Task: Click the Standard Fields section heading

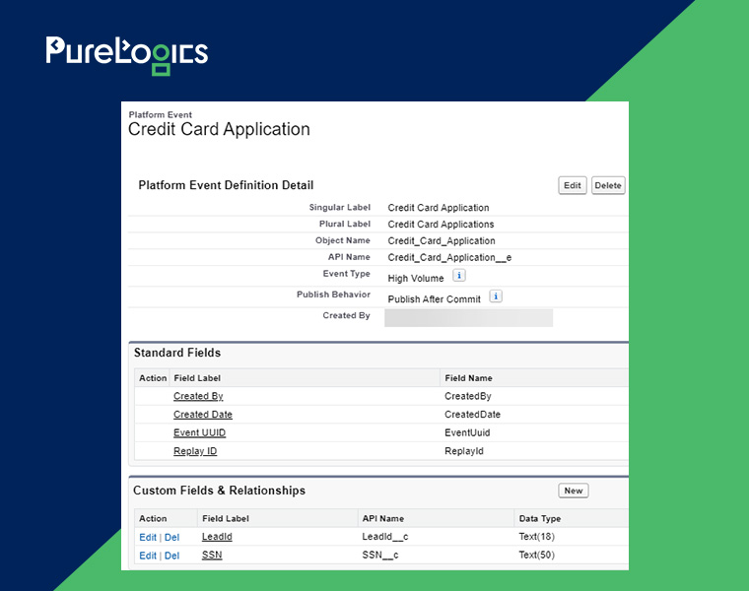Action: point(177,353)
